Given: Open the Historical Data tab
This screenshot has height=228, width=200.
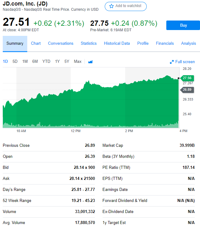Looking at the screenshot, I should 117,44.
